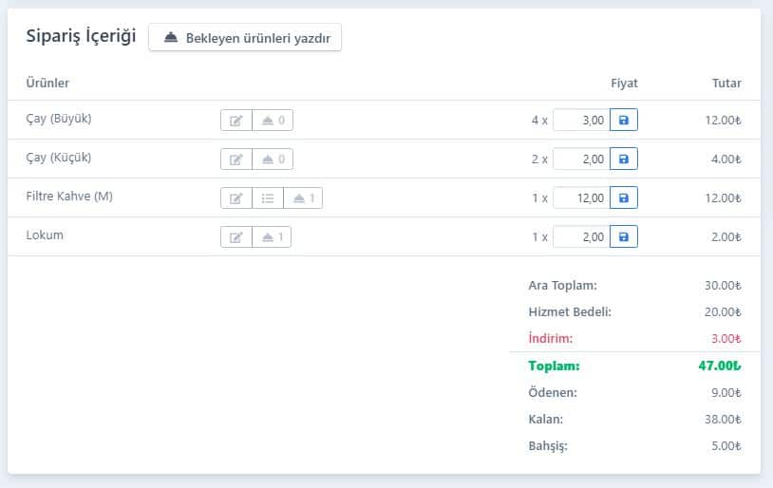This screenshot has width=773, height=488.
Task: Focus the Çay (Büyük) price field showing 3,00
Action: click(x=582, y=120)
